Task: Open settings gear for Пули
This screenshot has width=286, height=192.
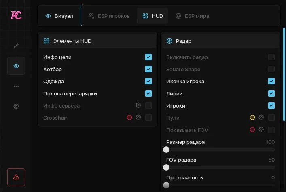Action: 261,117
